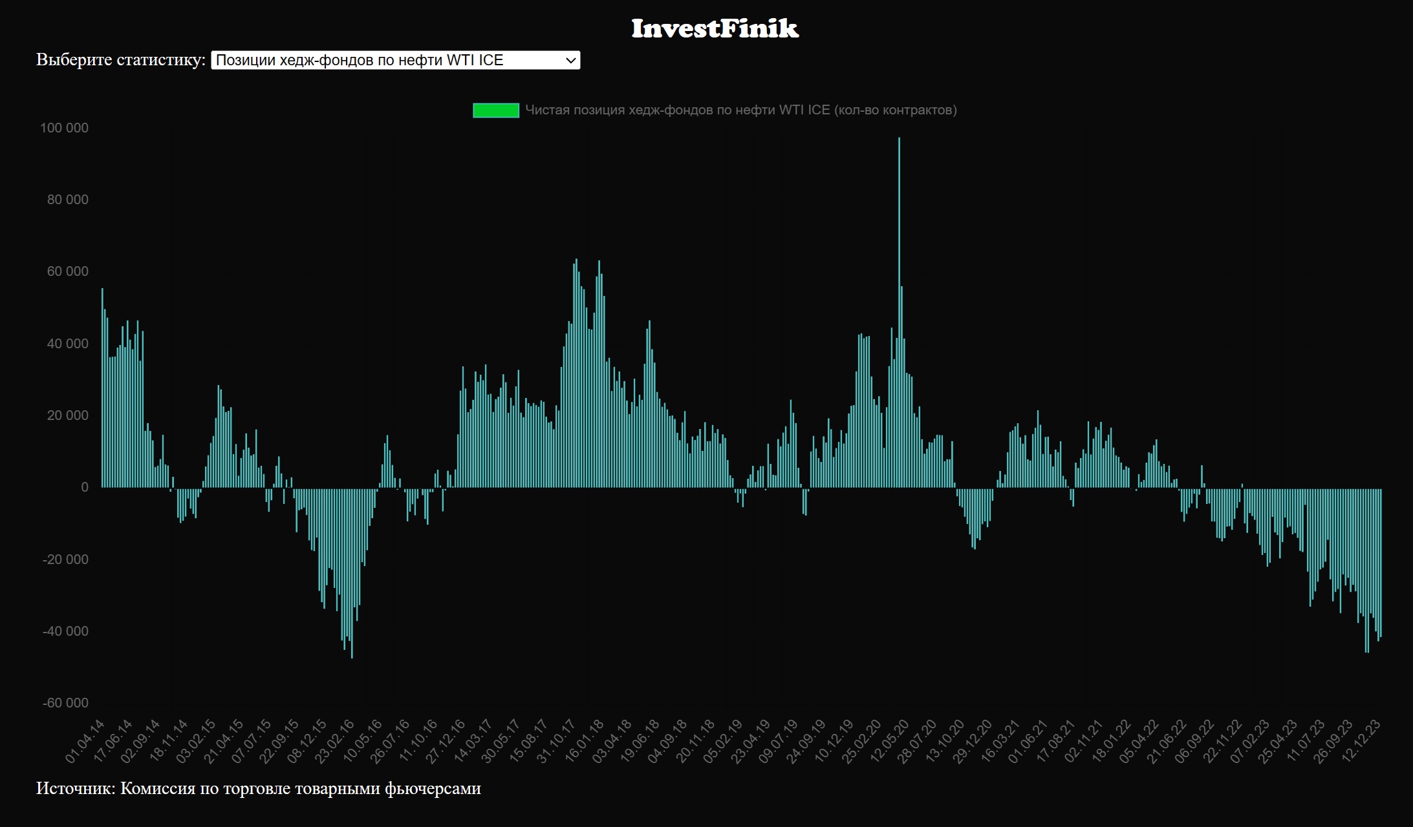Click the 12.12.23 x-axis date label

coord(1361,742)
